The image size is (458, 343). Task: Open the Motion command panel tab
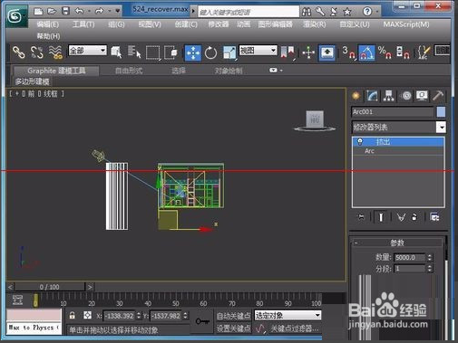[406, 96]
